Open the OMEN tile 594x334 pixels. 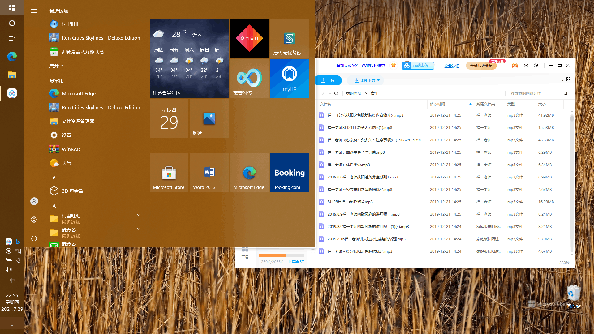[249, 38]
